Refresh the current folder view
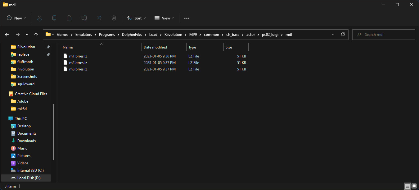The image size is (419, 190). coord(343,35)
